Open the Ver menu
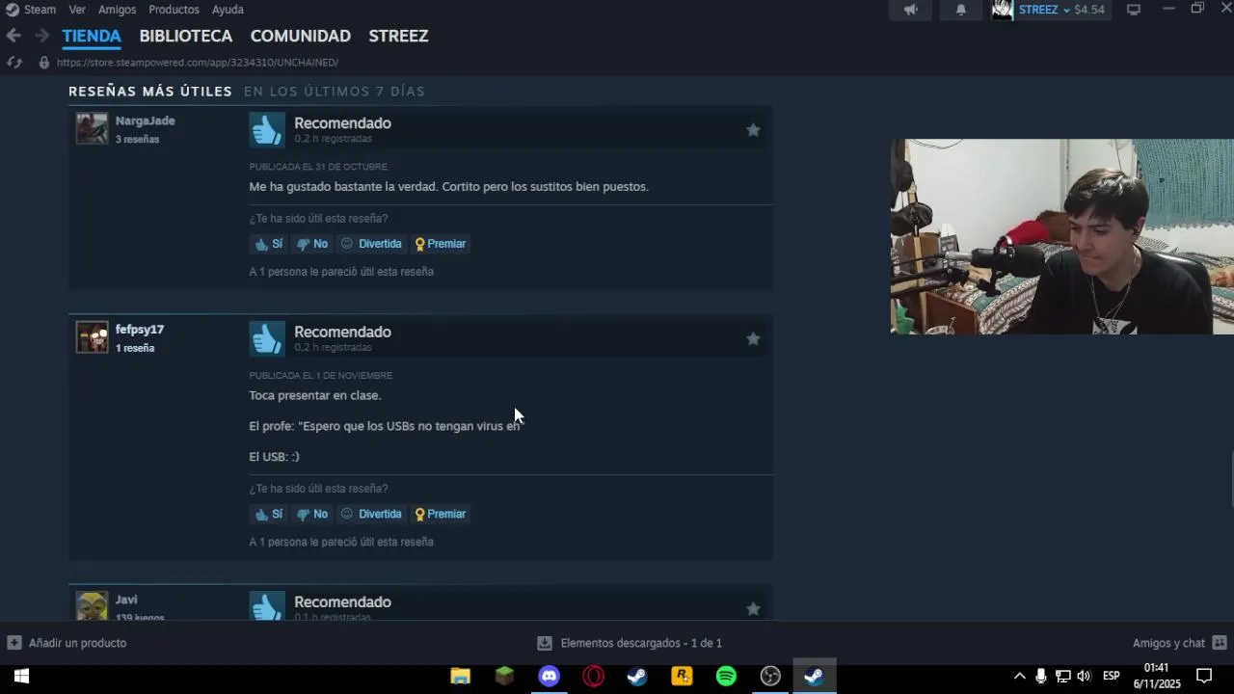 77,10
